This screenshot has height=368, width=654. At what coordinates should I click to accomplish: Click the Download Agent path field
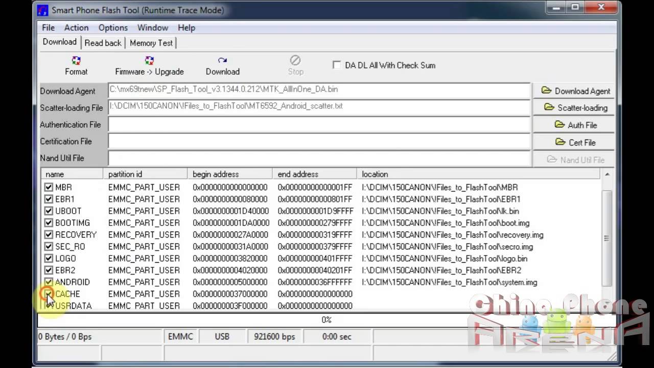pos(319,89)
